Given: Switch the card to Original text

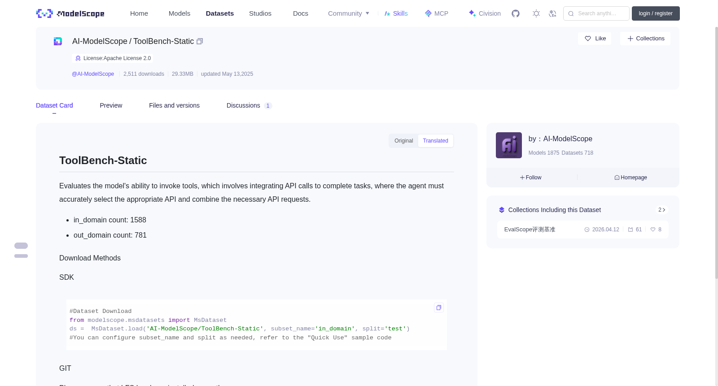Looking at the screenshot, I should (403, 141).
